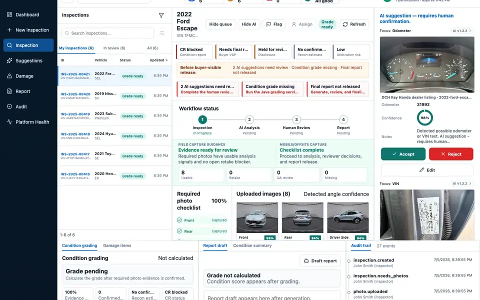Click the list settings sliders icon
Image resolution: width=480 pixels, height=300 pixels.
(x=162, y=33)
